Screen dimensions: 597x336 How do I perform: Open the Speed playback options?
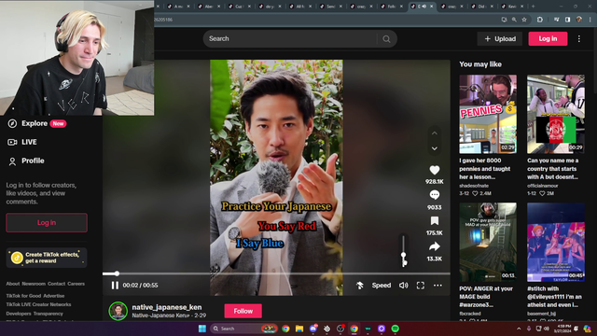382,286
